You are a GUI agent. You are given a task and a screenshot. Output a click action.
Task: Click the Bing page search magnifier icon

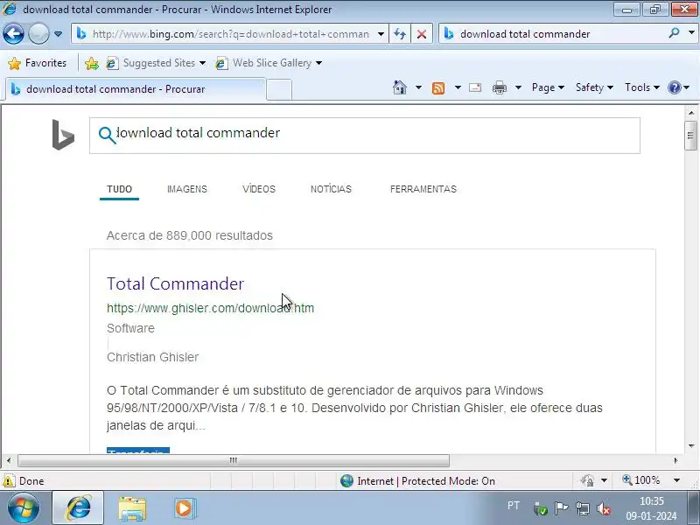[x=107, y=135]
